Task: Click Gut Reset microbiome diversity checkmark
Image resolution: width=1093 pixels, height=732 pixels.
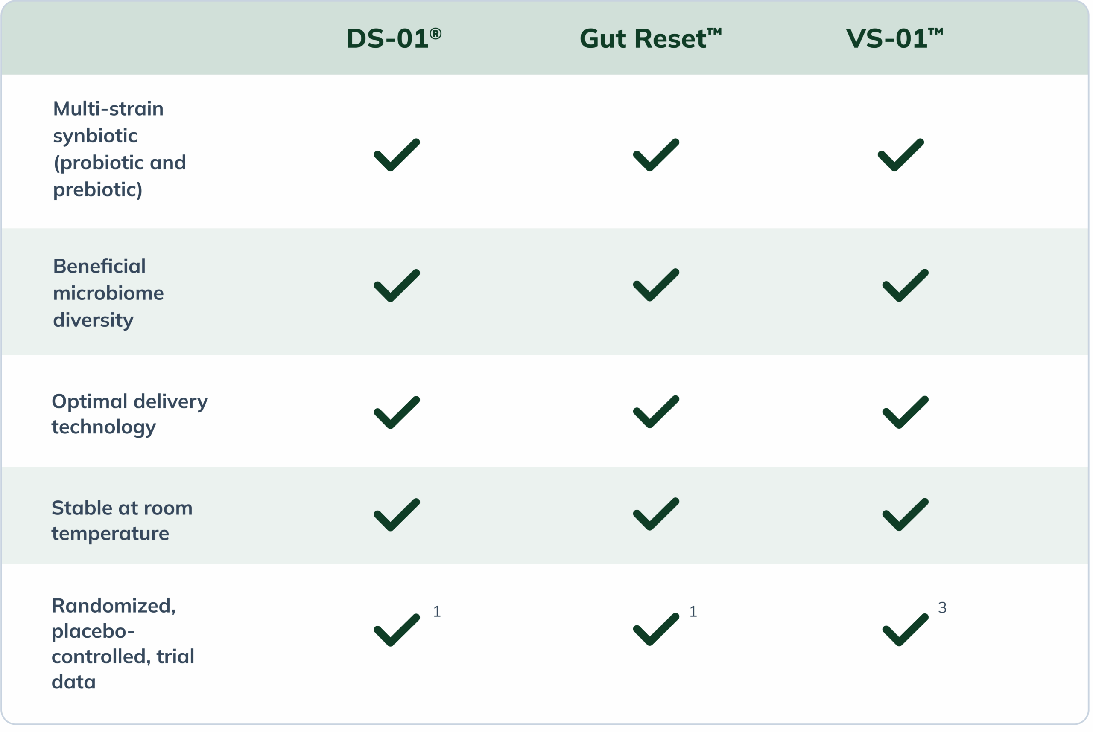Action: tap(656, 285)
